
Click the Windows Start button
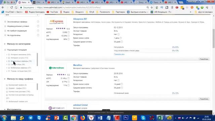(4, 118)
